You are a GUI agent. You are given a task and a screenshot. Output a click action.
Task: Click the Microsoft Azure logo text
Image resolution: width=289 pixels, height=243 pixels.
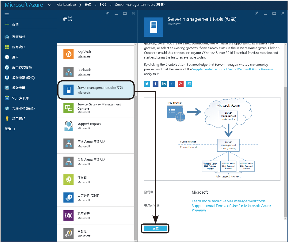pos(24,5)
